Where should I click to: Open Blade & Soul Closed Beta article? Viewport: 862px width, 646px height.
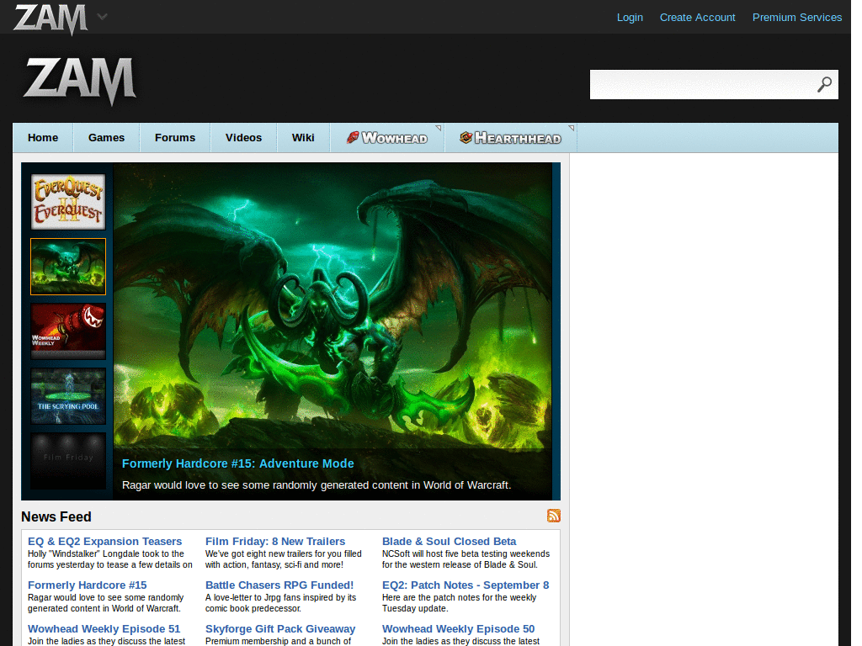[x=450, y=541]
